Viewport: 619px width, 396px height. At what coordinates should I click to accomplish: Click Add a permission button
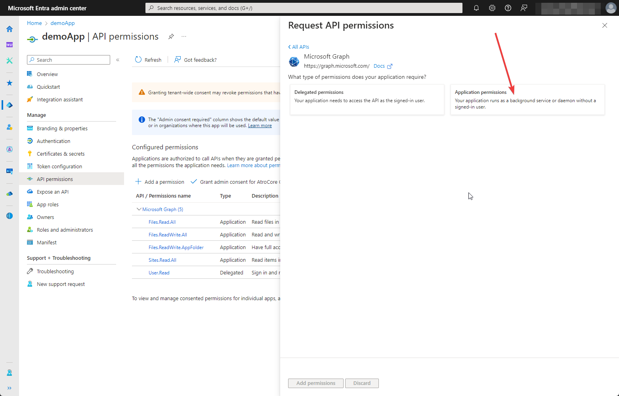(160, 182)
